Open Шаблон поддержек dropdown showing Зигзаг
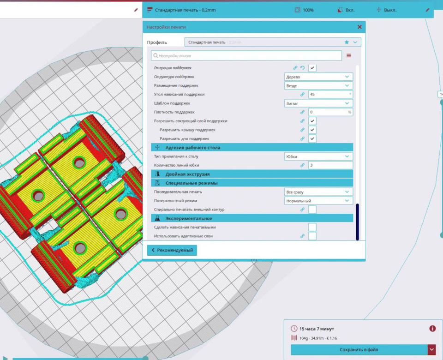 point(318,103)
